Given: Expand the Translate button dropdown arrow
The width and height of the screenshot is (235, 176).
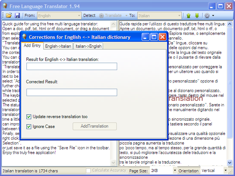Looking at the screenshot, I should click(x=126, y=16).
